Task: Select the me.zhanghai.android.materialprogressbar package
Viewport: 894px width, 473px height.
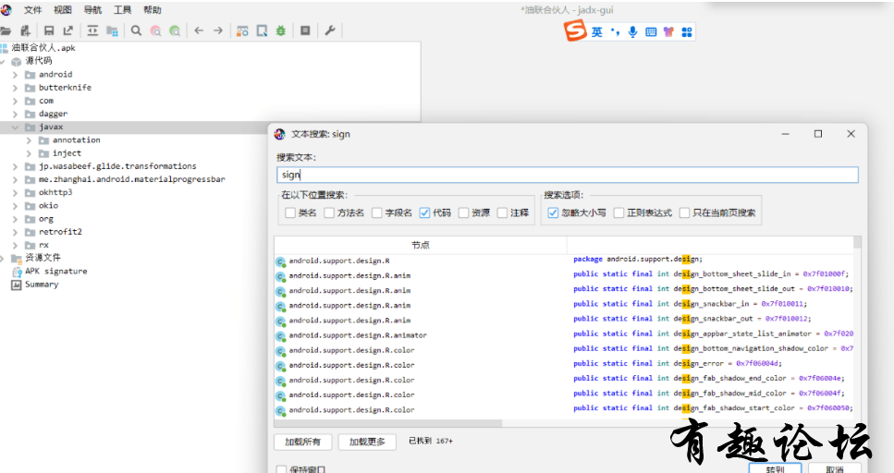Action: click(x=131, y=179)
